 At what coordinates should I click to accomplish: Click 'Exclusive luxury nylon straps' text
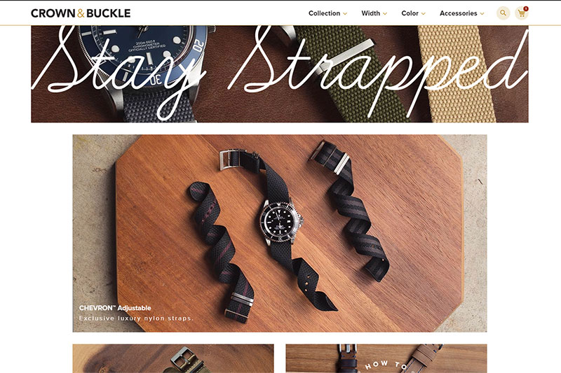click(136, 318)
